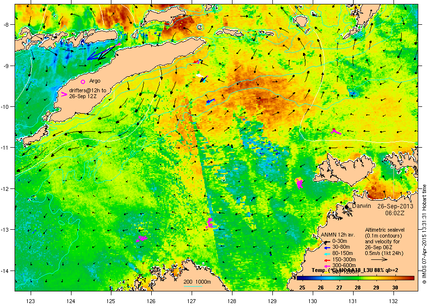
Task: Click the 30-80m depth legend label
Action: (x=340, y=247)
